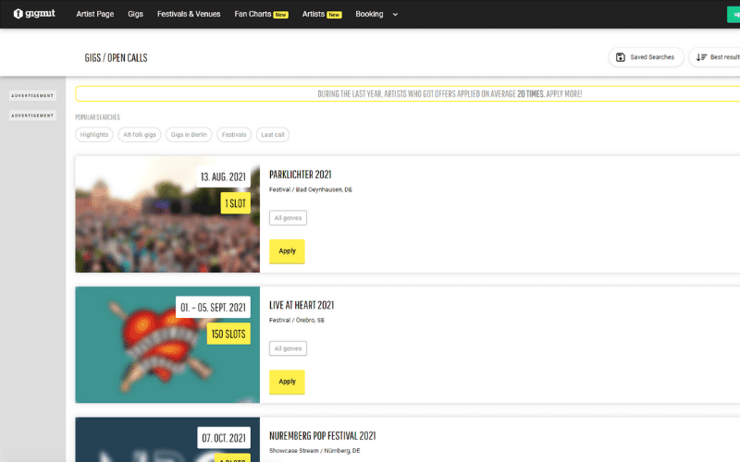Screen dimensions: 740x462
Task: Open the Live at Heart 2021 title
Action: [x=302, y=306]
